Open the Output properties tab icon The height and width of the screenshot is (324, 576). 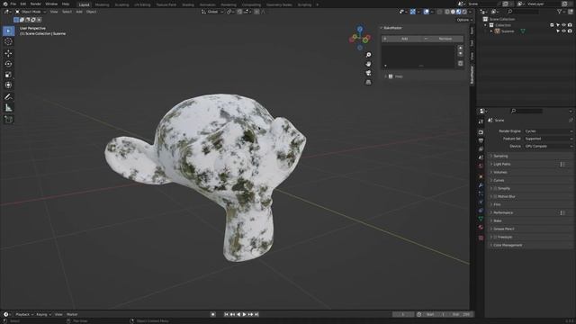click(481, 140)
